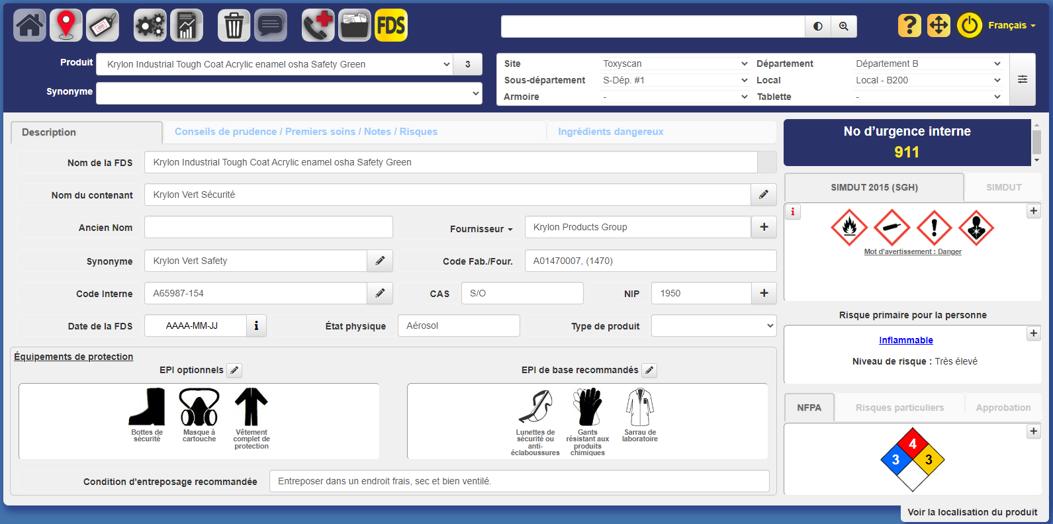The image size is (1053, 524).
Task: Click the contrast toggle beside search
Action: [x=818, y=26]
